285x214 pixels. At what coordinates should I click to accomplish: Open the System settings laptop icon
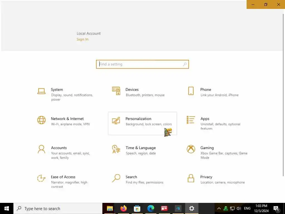(41, 91)
